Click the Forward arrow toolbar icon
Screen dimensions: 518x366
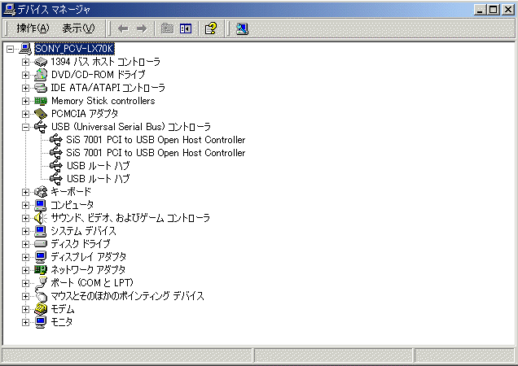(142, 28)
